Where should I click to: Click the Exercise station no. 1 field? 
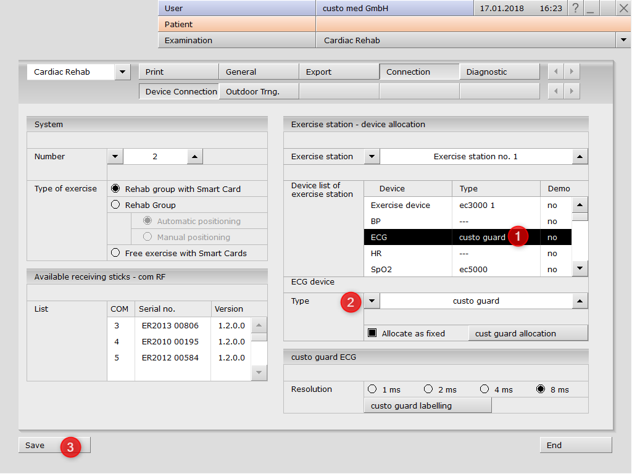(x=476, y=156)
